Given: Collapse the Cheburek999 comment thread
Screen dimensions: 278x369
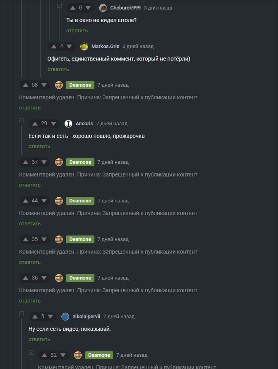Looking at the screenshot, I should coord(60,5).
